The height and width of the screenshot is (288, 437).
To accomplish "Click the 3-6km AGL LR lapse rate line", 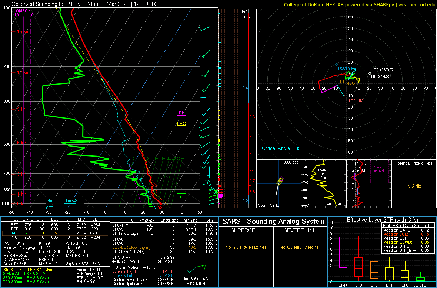I will [26, 274].
